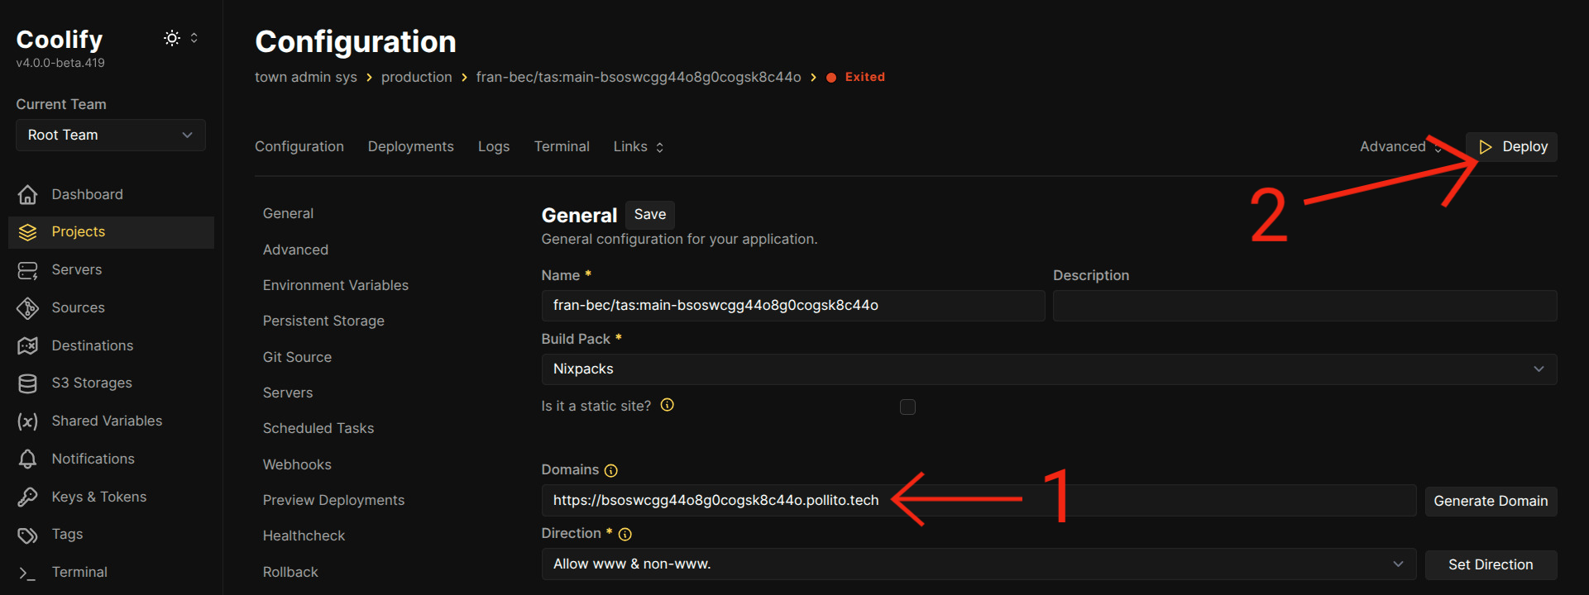Click the production breadcrumb link

click(x=417, y=77)
